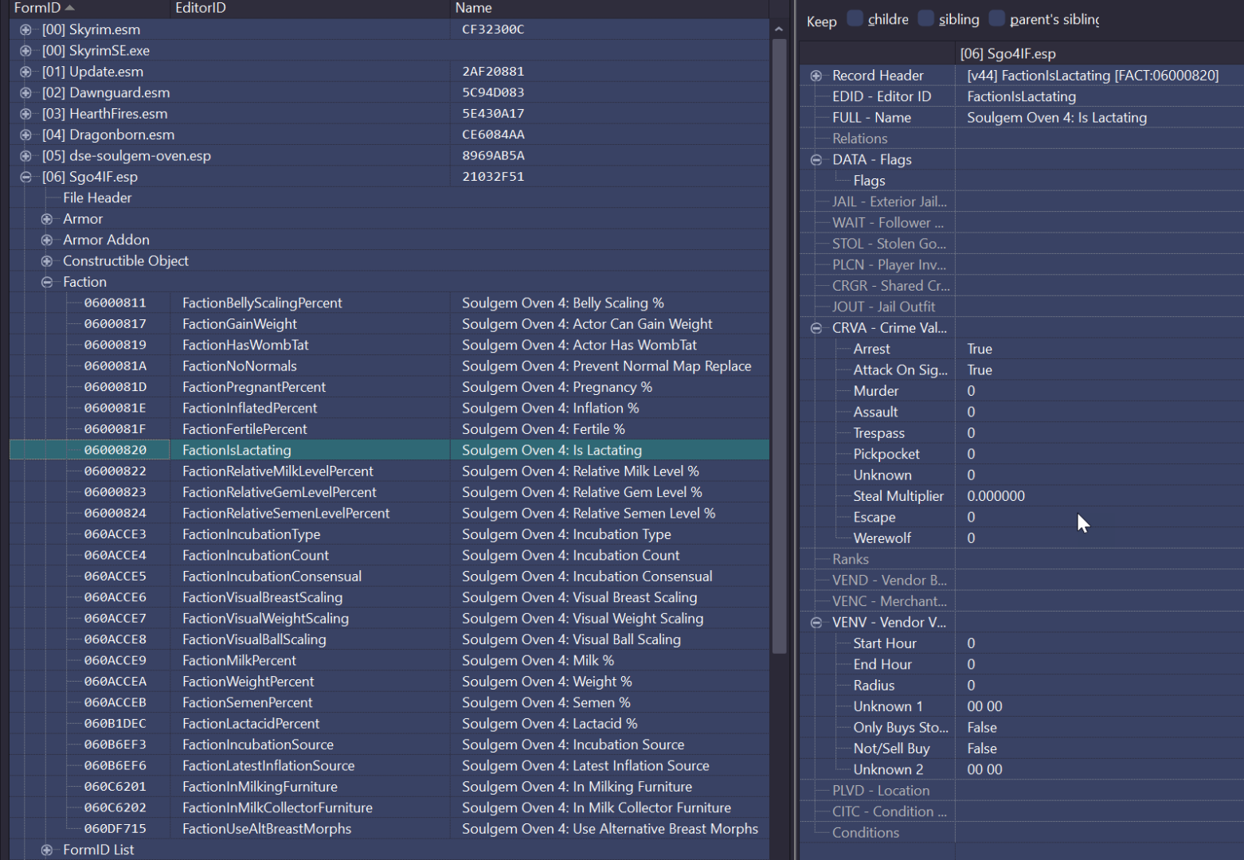Click the Steal Multiplier value 0.000000
The height and width of the screenshot is (860, 1244).
[996, 496]
